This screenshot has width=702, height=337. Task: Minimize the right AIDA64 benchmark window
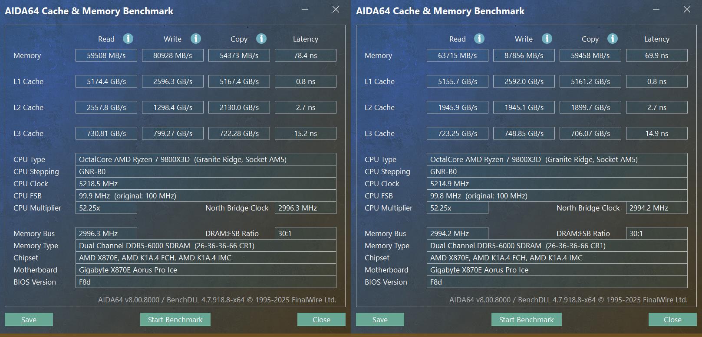(x=656, y=10)
